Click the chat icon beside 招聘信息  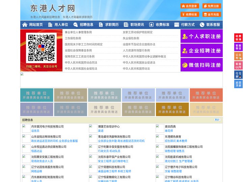click(75, 25)
